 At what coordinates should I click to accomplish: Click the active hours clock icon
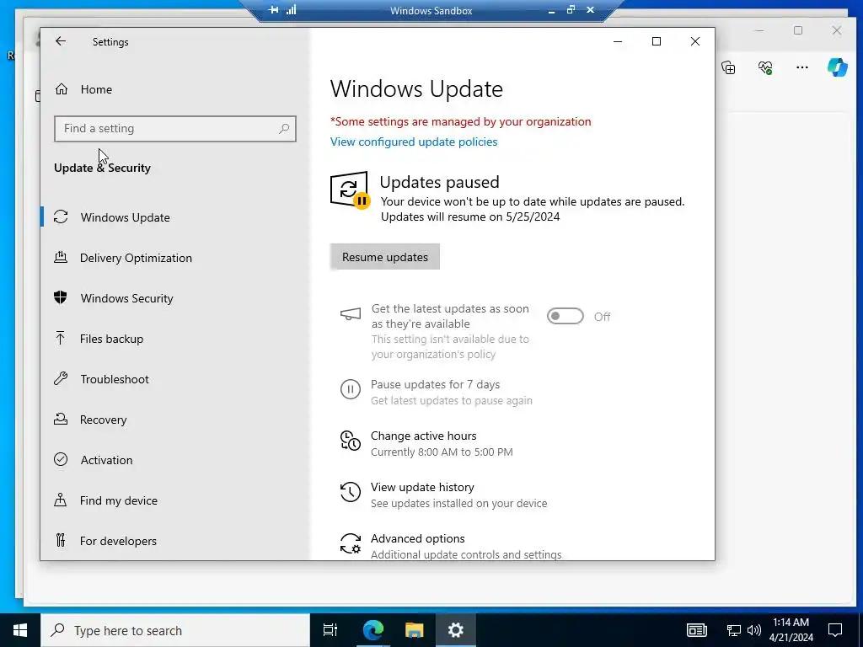point(351,441)
